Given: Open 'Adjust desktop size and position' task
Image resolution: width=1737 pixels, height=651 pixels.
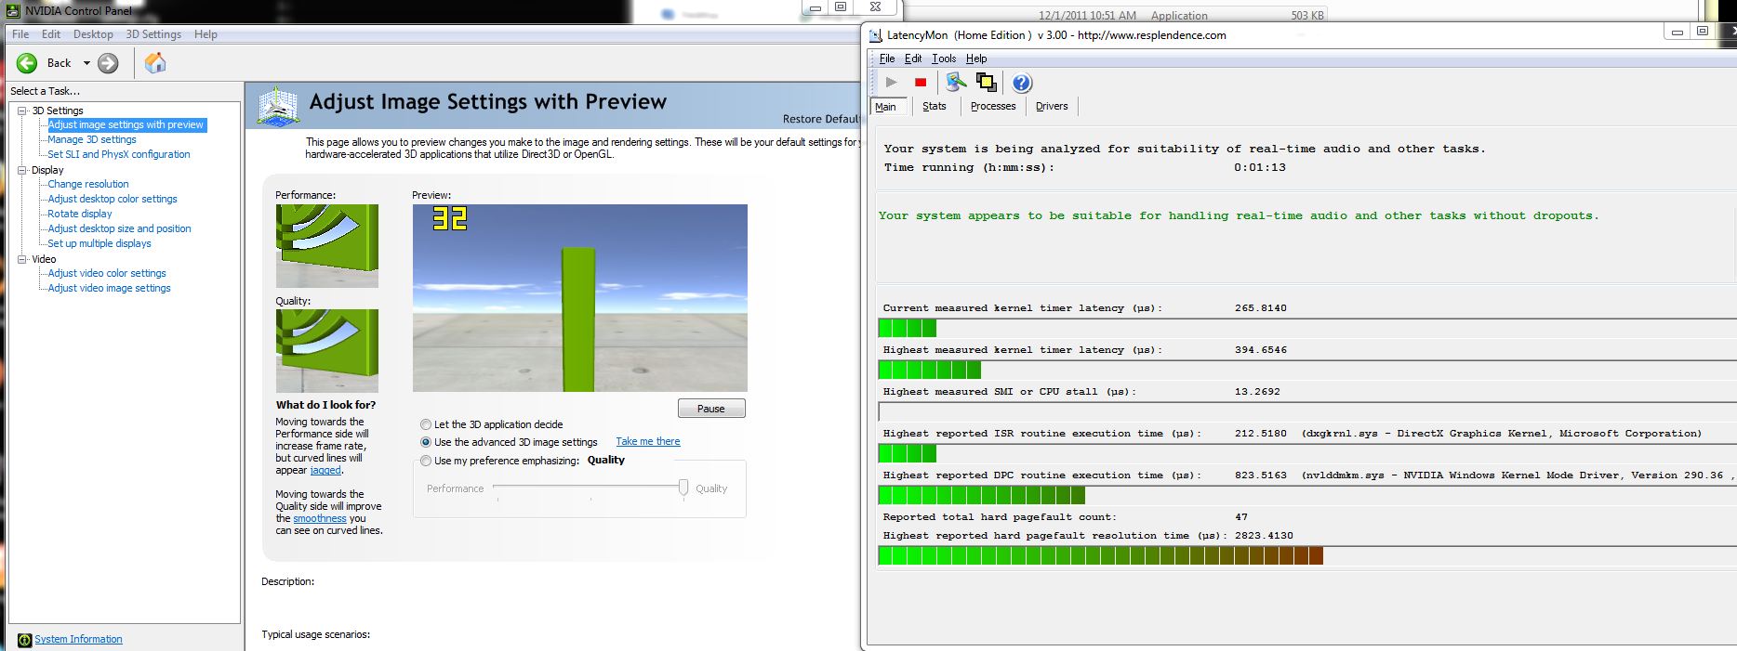Looking at the screenshot, I should point(120,228).
